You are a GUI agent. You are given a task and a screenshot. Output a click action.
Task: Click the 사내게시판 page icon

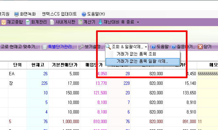point(52,22)
